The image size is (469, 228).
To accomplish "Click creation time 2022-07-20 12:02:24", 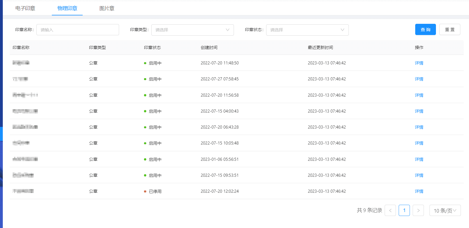I will [220, 191].
